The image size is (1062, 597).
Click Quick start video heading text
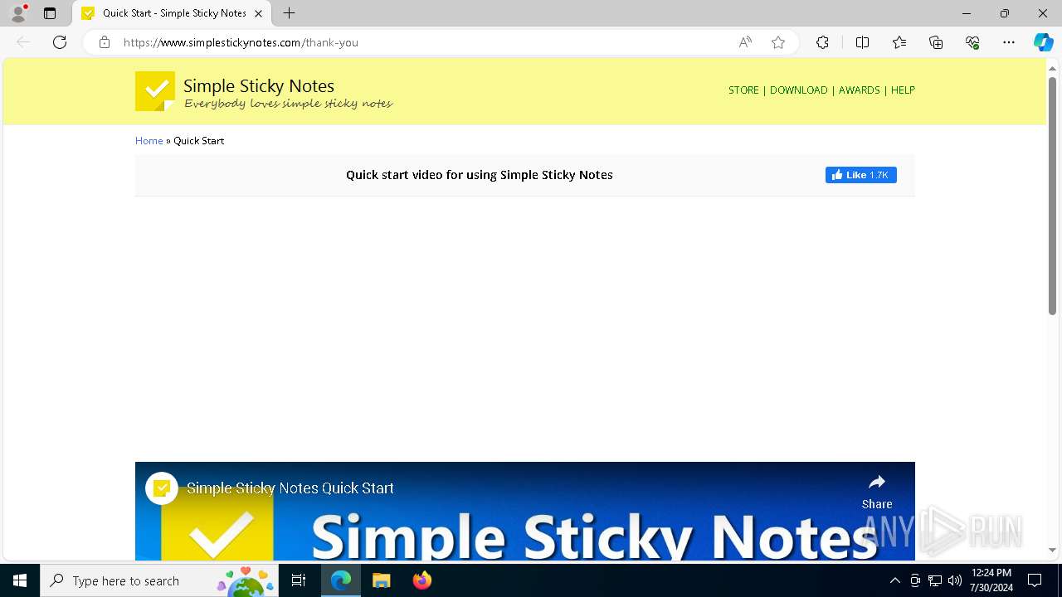point(480,175)
